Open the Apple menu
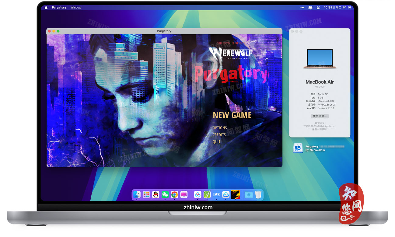The width and height of the screenshot is (395, 237). point(46,7)
